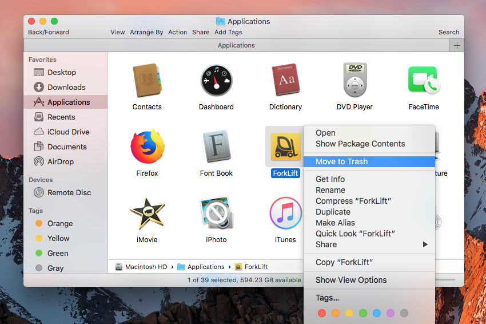This screenshot has width=486, height=324.
Task: Open the View toolbar item
Action: coord(118,32)
